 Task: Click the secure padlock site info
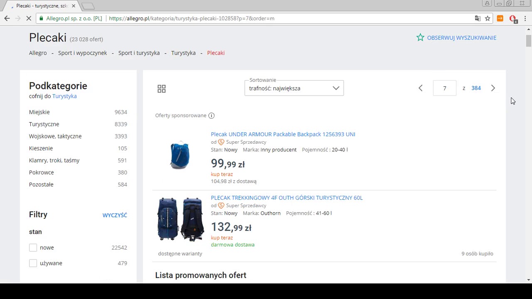(x=41, y=18)
